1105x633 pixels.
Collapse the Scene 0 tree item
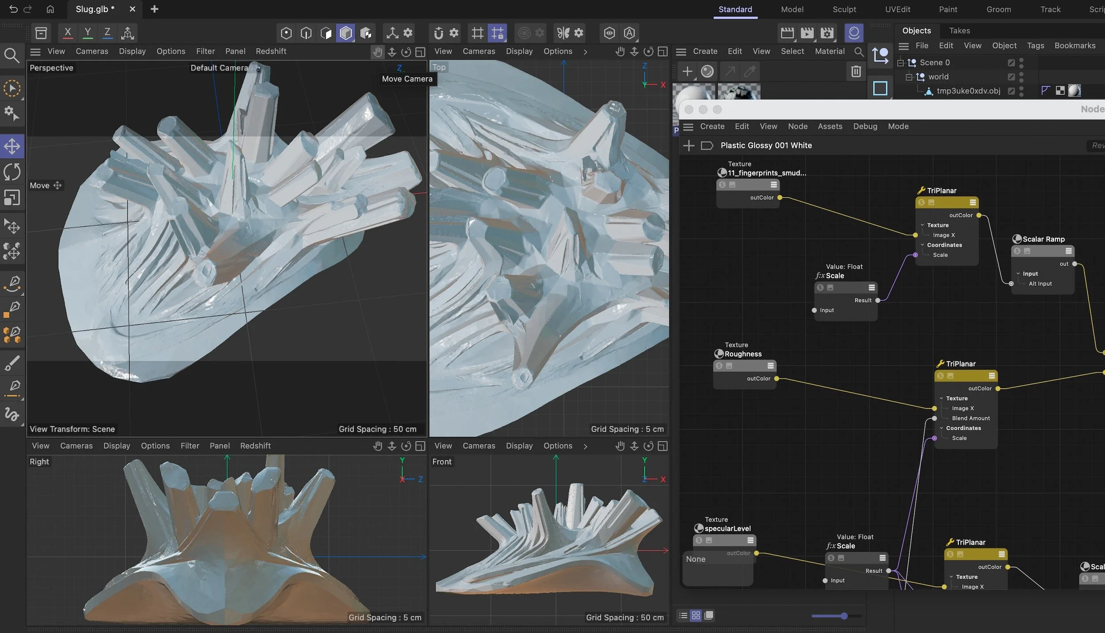tap(900, 63)
